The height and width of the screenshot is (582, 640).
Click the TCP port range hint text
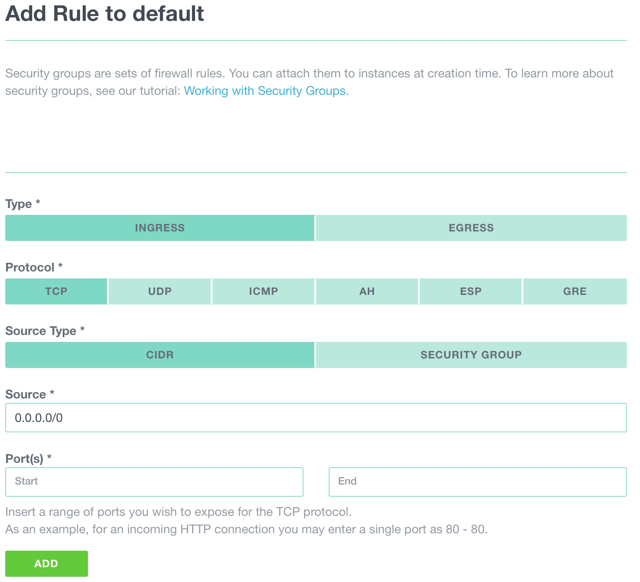pyautogui.click(x=179, y=512)
